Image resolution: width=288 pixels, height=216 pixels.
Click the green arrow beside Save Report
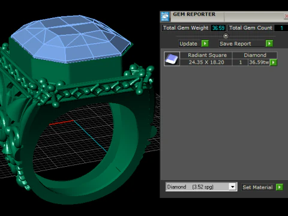269,43
